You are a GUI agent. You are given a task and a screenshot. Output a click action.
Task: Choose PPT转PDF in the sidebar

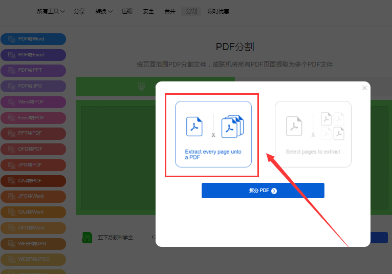pyautogui.click(x=33, y=133)
